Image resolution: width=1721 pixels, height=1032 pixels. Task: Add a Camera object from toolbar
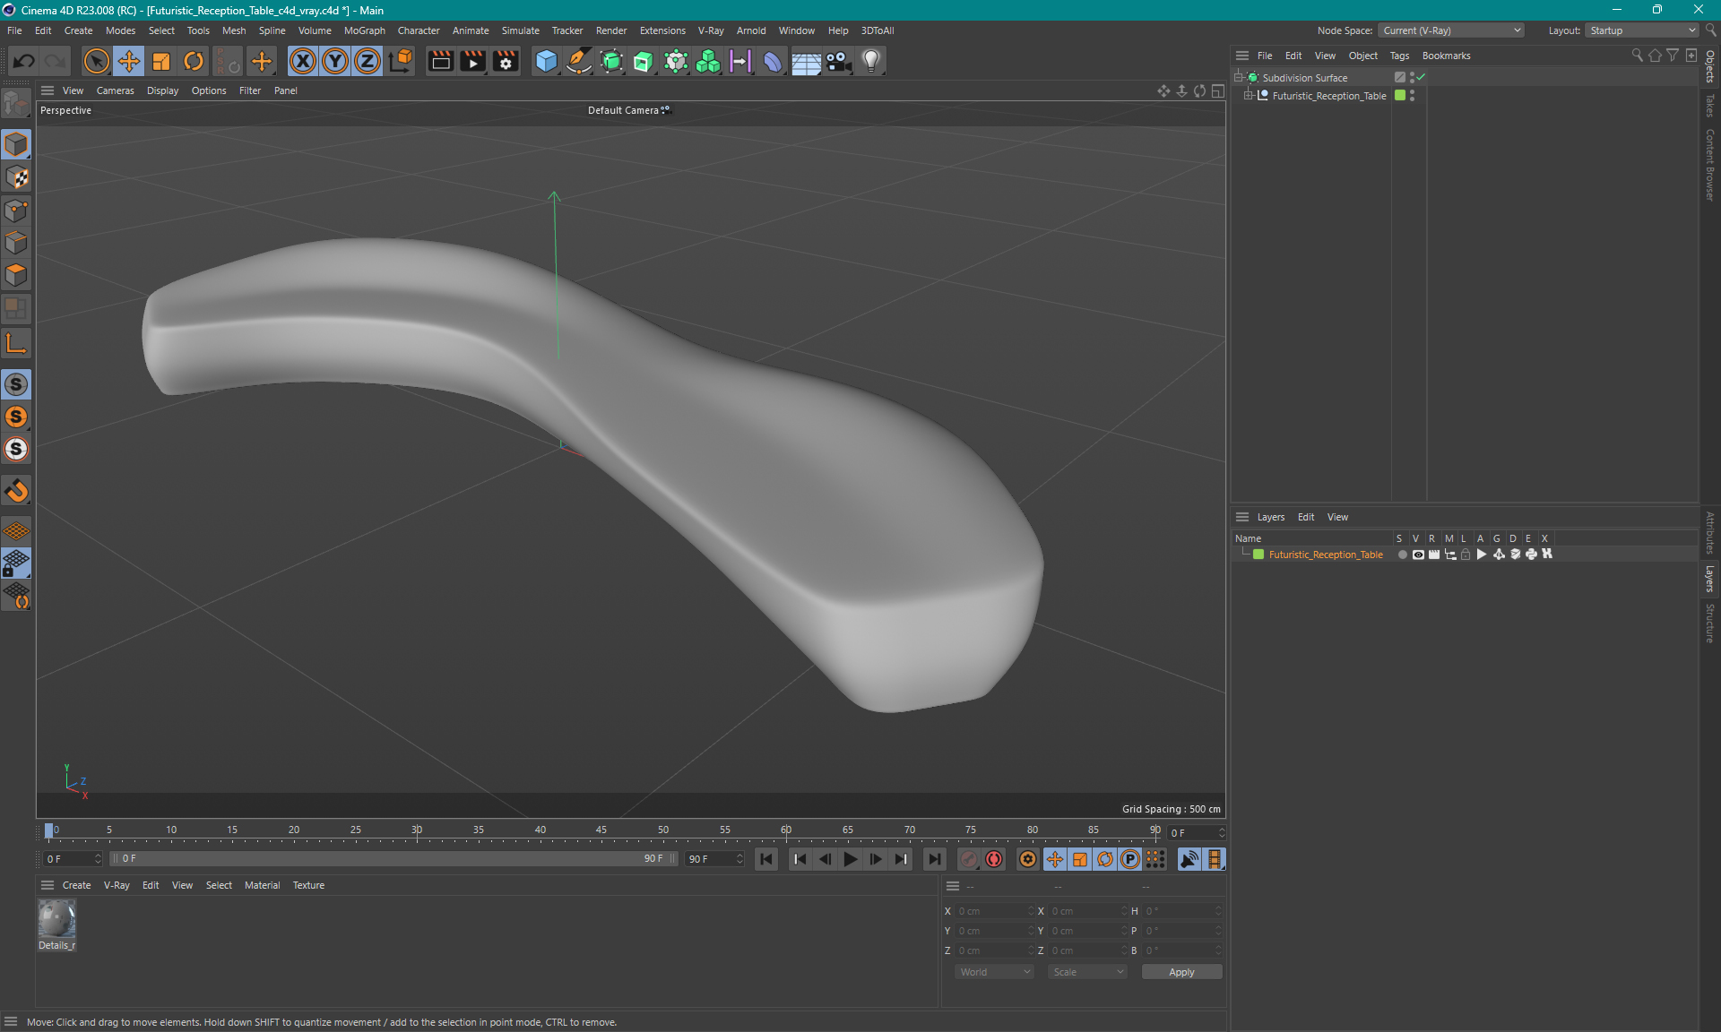click(x=839, y=61)
